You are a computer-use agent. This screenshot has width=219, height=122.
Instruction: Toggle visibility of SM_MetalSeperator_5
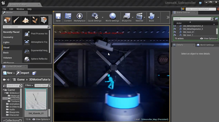[x=175, y=29]
